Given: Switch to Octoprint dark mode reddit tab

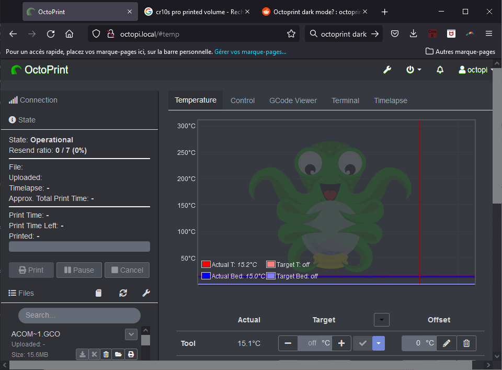Looking at the screenshot, I should click(314, 12).
